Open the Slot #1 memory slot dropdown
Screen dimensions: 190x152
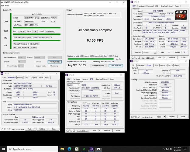[74, 85]
